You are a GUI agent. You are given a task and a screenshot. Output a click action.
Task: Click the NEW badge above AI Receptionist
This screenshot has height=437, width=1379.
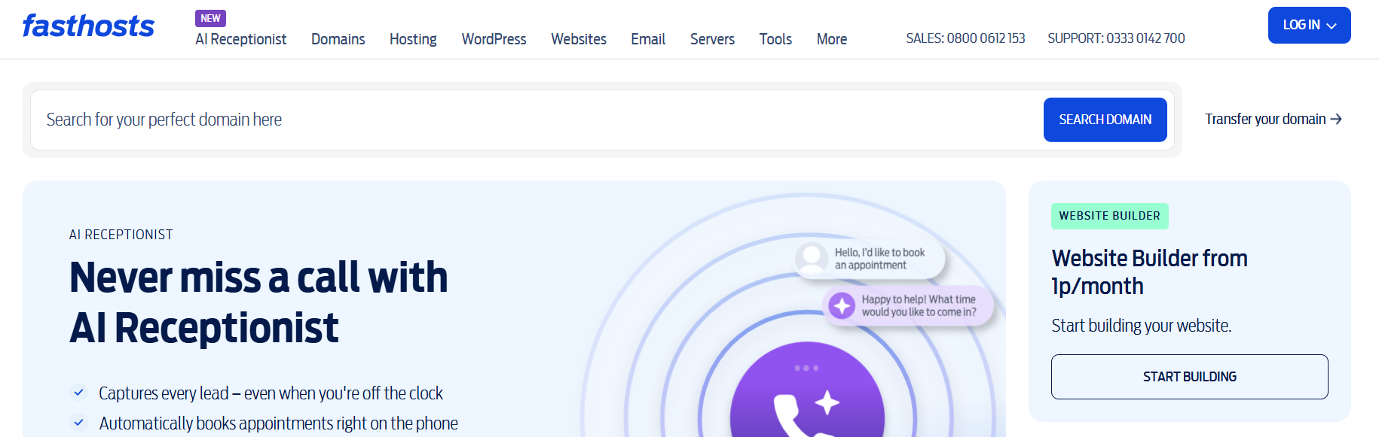tap(211, 18)
